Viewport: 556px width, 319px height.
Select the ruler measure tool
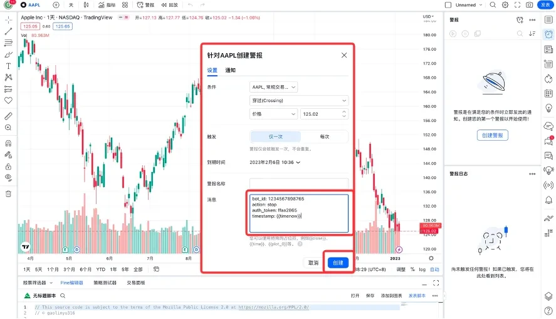tap(8, 116)
